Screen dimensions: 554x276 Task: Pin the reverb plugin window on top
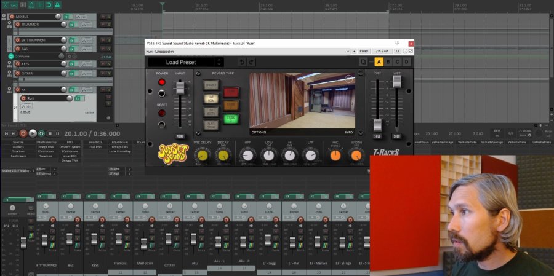coord(397,43)
